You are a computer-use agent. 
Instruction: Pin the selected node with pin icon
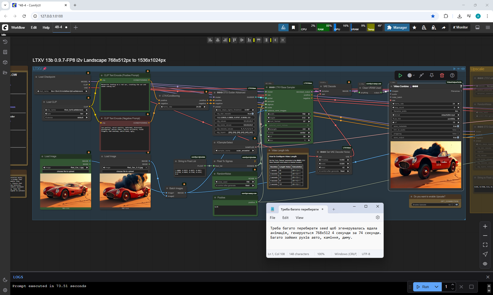coord(432,75)
